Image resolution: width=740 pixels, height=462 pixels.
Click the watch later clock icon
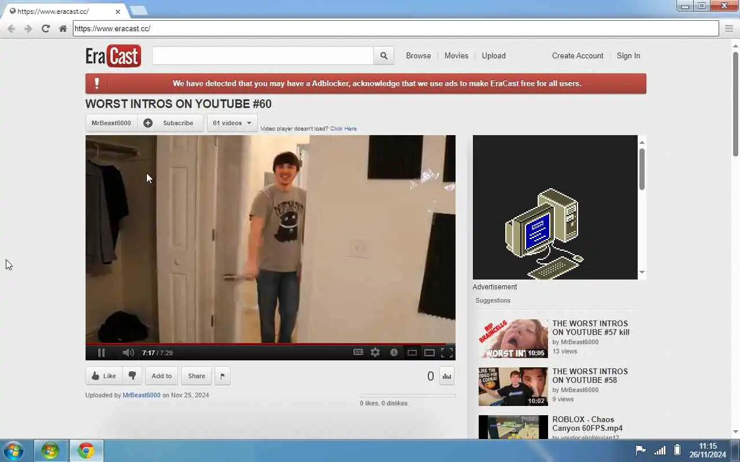[394, 352]
